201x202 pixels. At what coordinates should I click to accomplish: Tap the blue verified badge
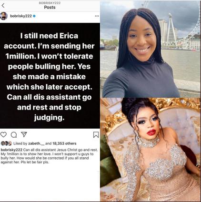point(34,16)
